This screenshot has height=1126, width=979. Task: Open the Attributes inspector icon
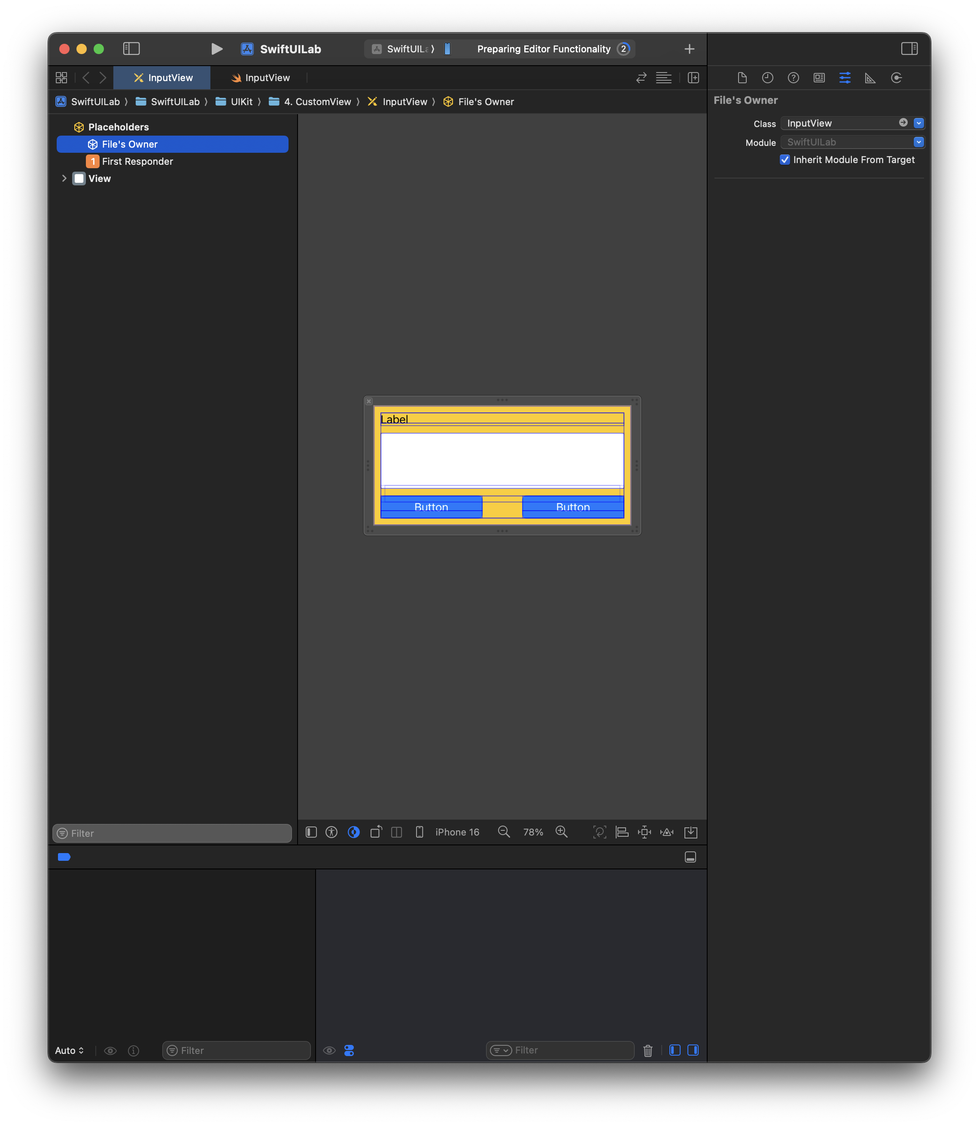tap(845, 78)
